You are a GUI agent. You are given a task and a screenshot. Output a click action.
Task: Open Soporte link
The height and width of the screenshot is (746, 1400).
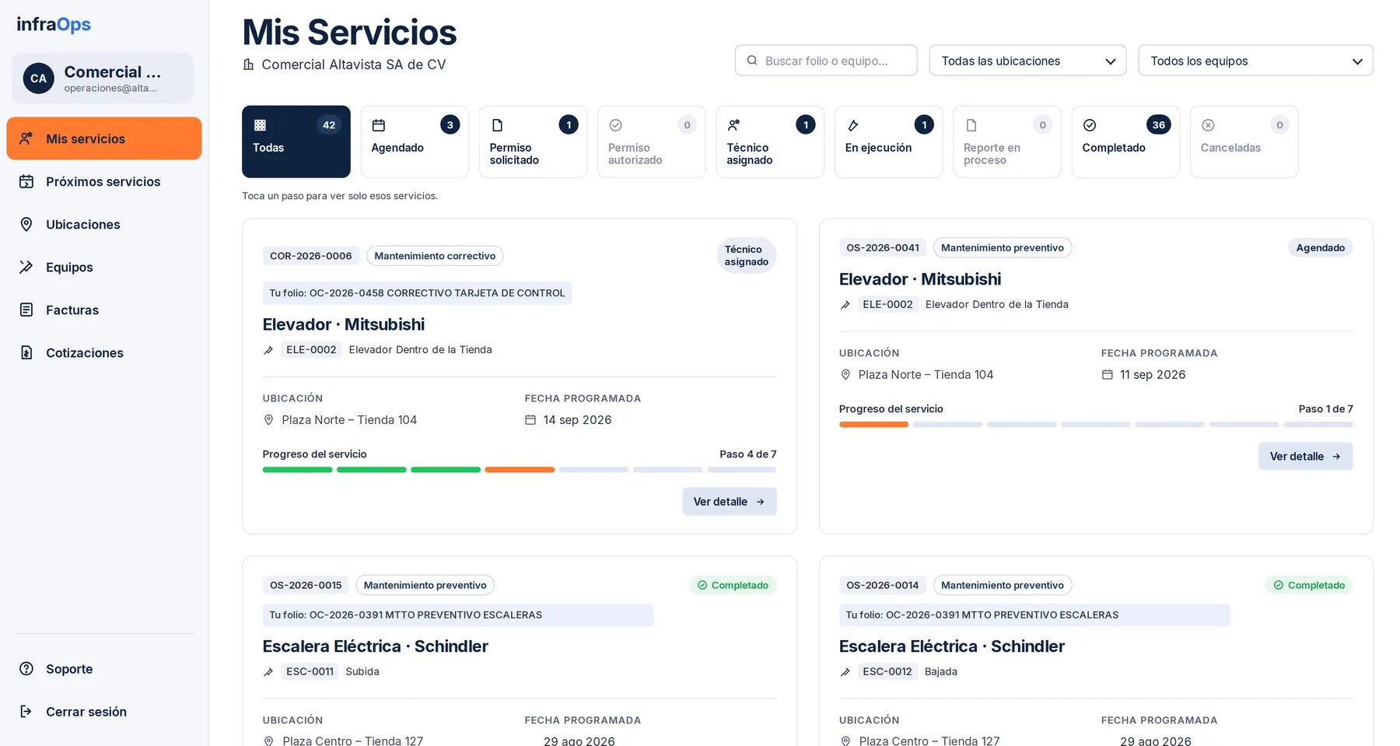coord(104,669)
